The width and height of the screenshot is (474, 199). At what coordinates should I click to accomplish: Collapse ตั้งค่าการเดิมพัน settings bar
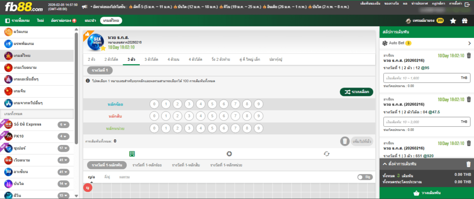pyautogui.click(x=385, y=164)
